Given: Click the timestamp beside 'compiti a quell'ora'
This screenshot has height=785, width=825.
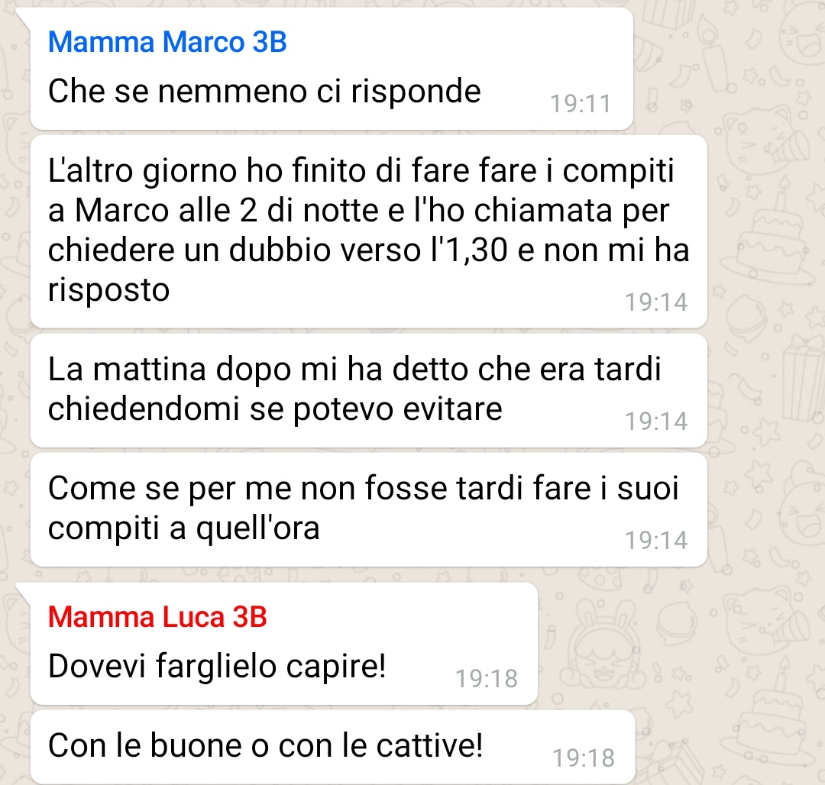Looking at the screenshot, I should [655, 541].
